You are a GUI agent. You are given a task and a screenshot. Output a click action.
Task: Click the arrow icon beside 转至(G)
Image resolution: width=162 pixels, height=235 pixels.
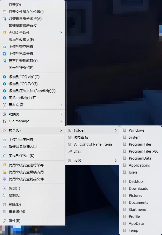pyautogui.click(x=4, y=130)
